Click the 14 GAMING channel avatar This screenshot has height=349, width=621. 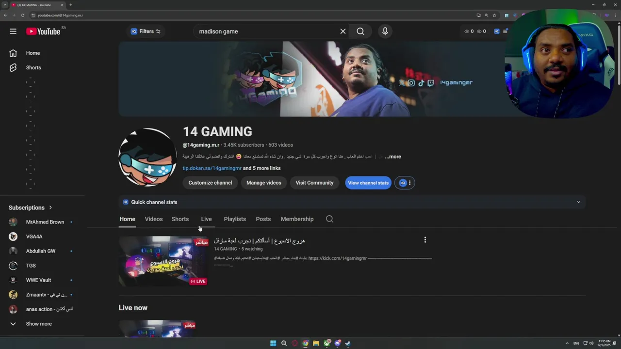147,157
